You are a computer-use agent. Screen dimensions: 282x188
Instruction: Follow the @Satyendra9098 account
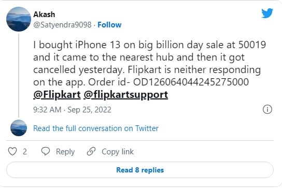click(109, 25)
